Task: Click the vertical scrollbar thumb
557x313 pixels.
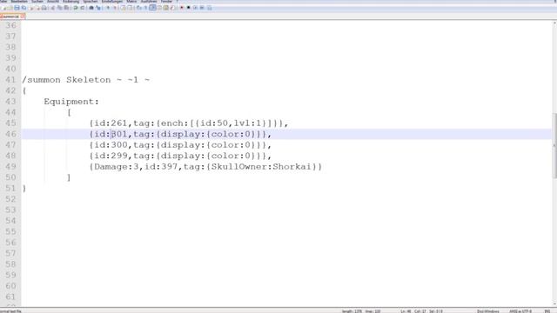Action: tap(554, 145)
